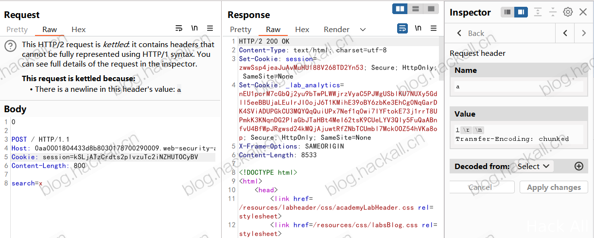Screen dimensions: 594x238
Task: Edit the header Name field containing a
Action: click(519, 86)
